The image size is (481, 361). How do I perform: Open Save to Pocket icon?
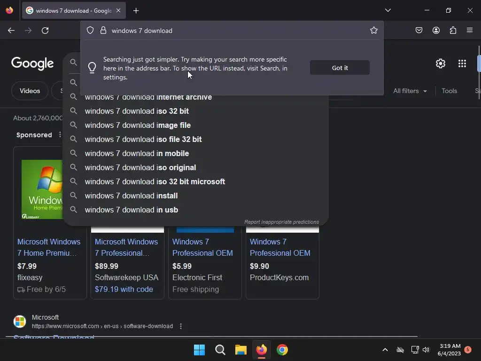click(419, 31)
